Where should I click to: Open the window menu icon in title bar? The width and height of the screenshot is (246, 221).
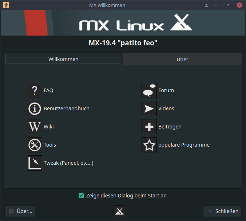tap(7, 5)
